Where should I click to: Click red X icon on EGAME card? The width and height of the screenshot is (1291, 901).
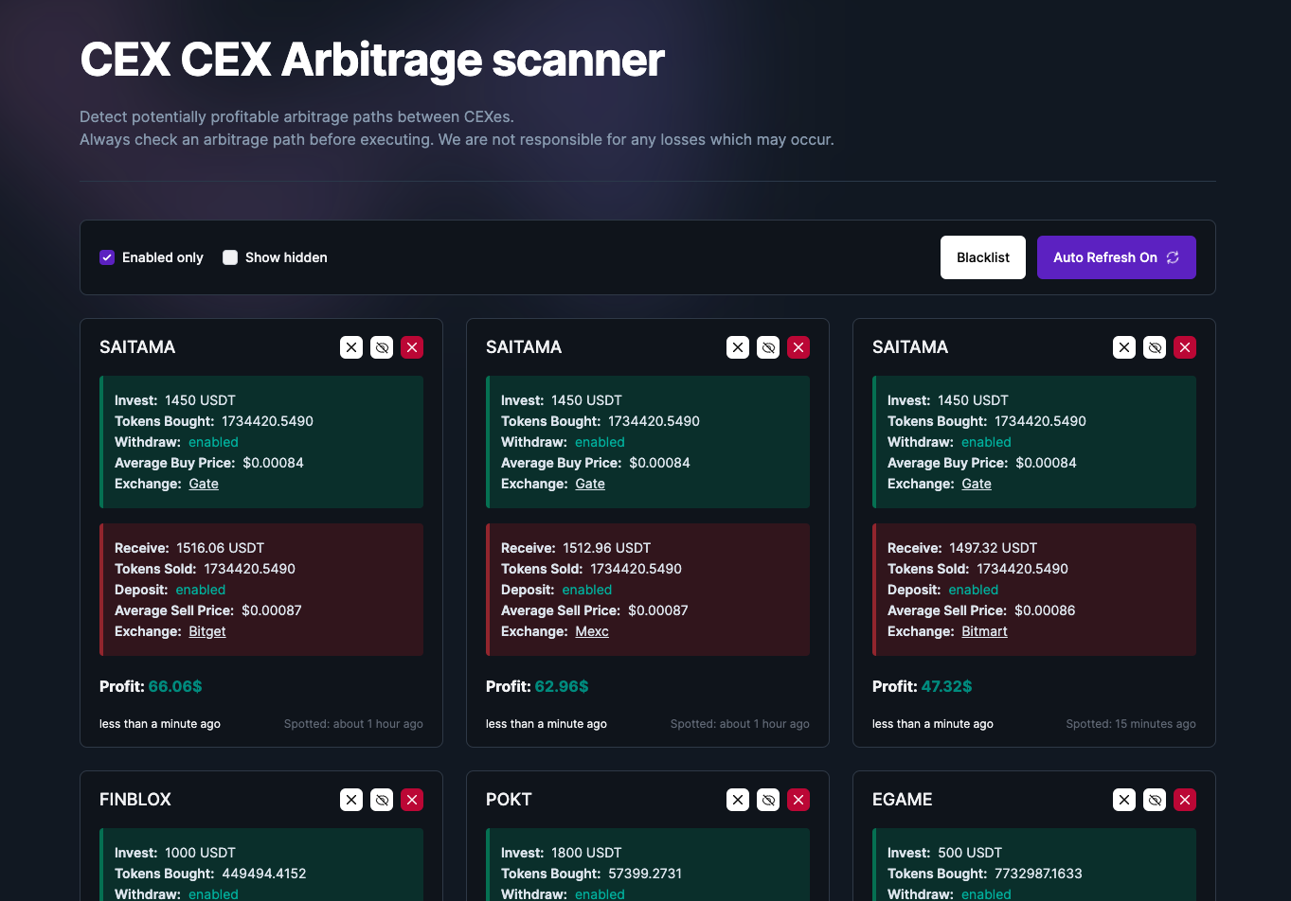click(x=1185, y=800)
